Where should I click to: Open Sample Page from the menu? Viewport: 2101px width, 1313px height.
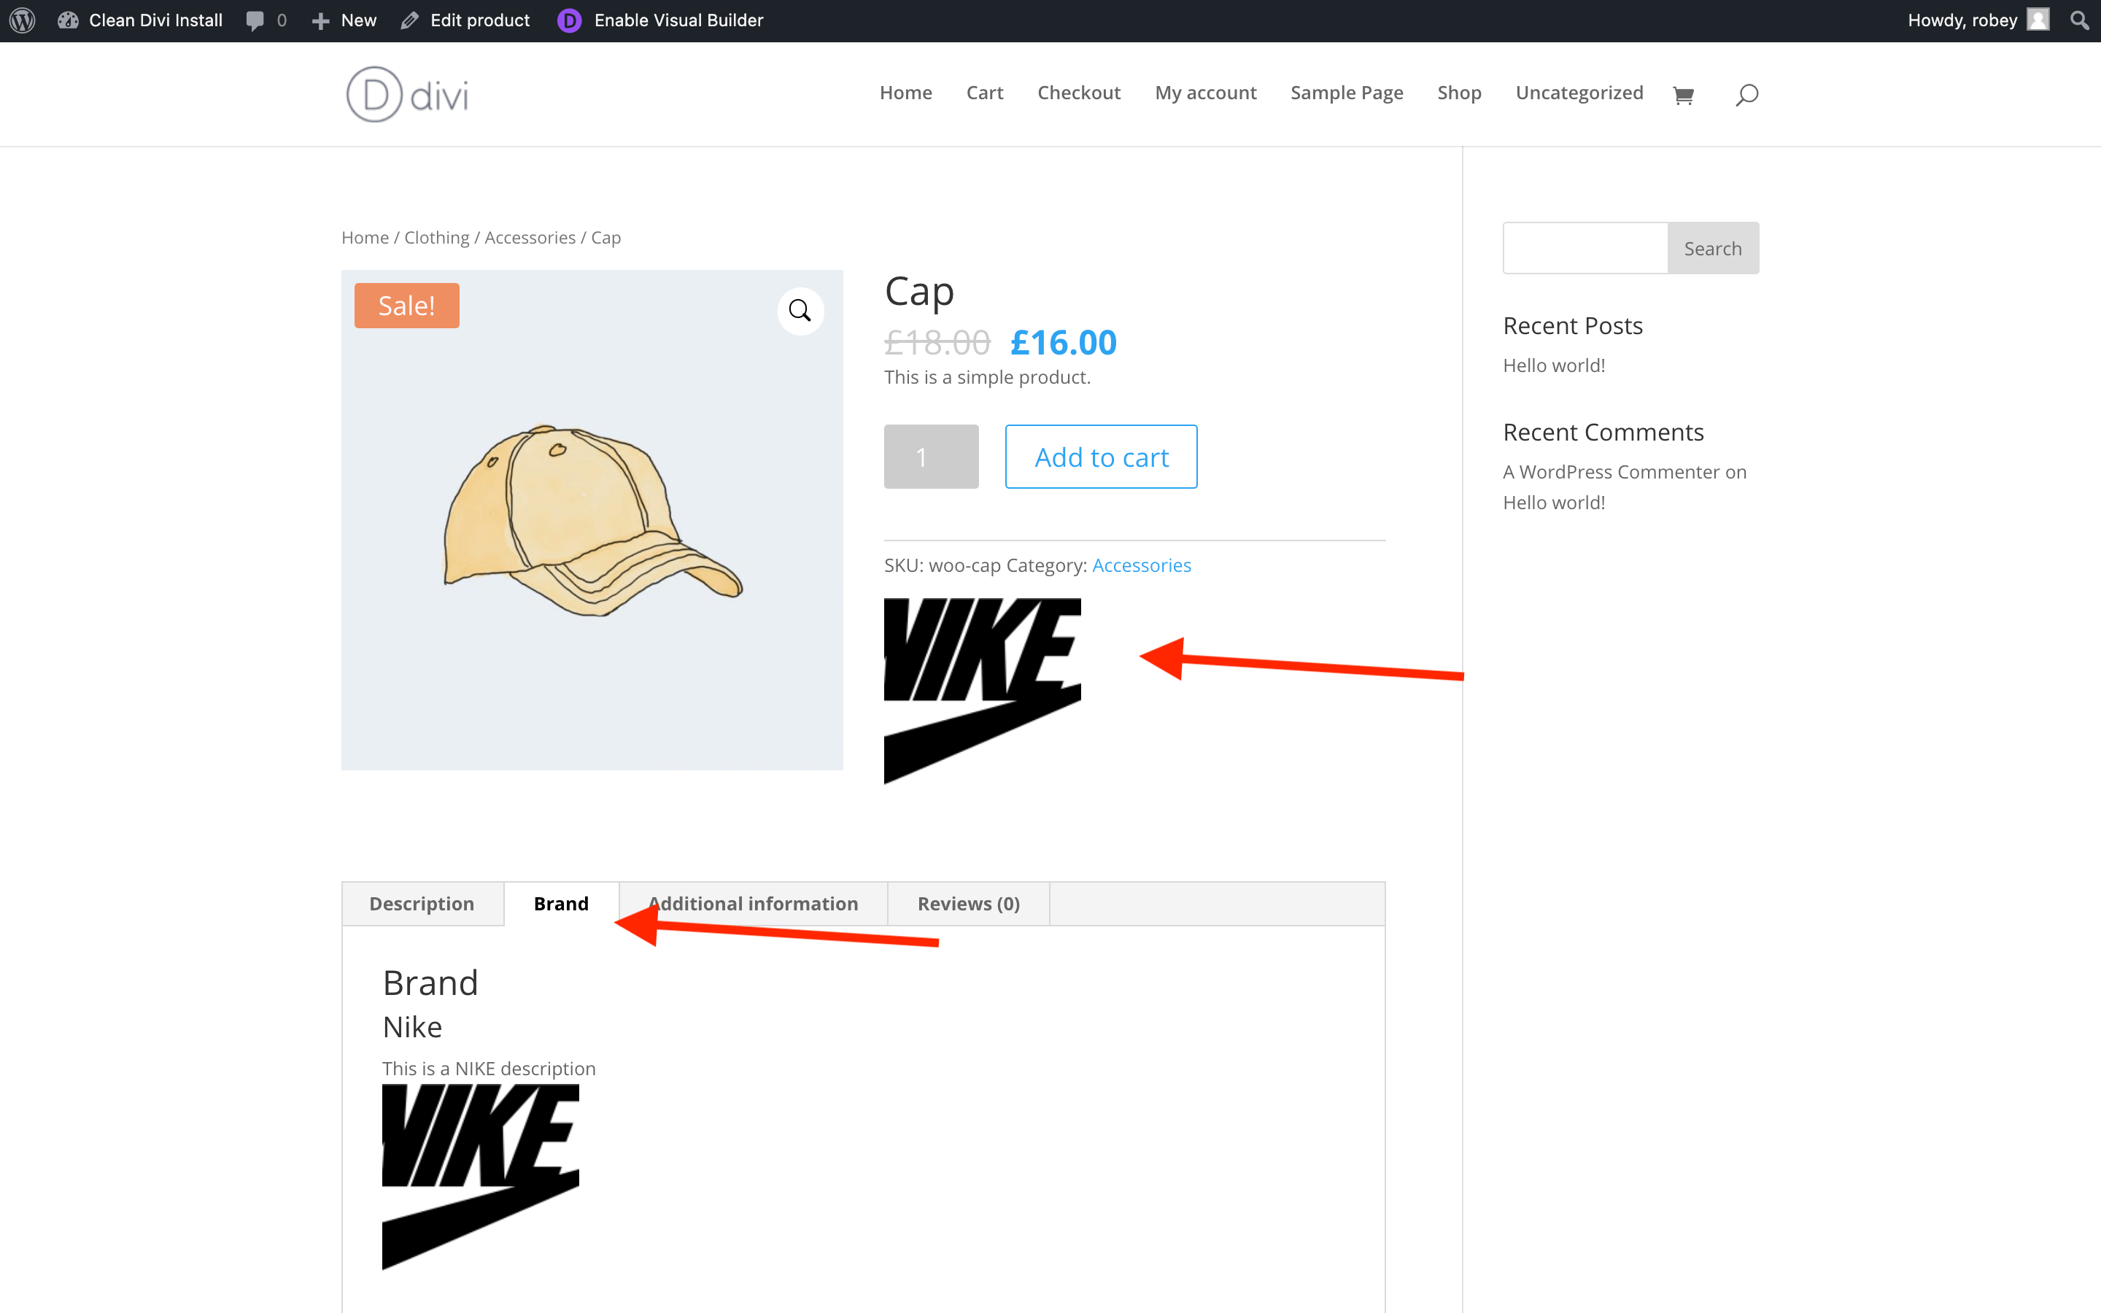pos(1347,93)
